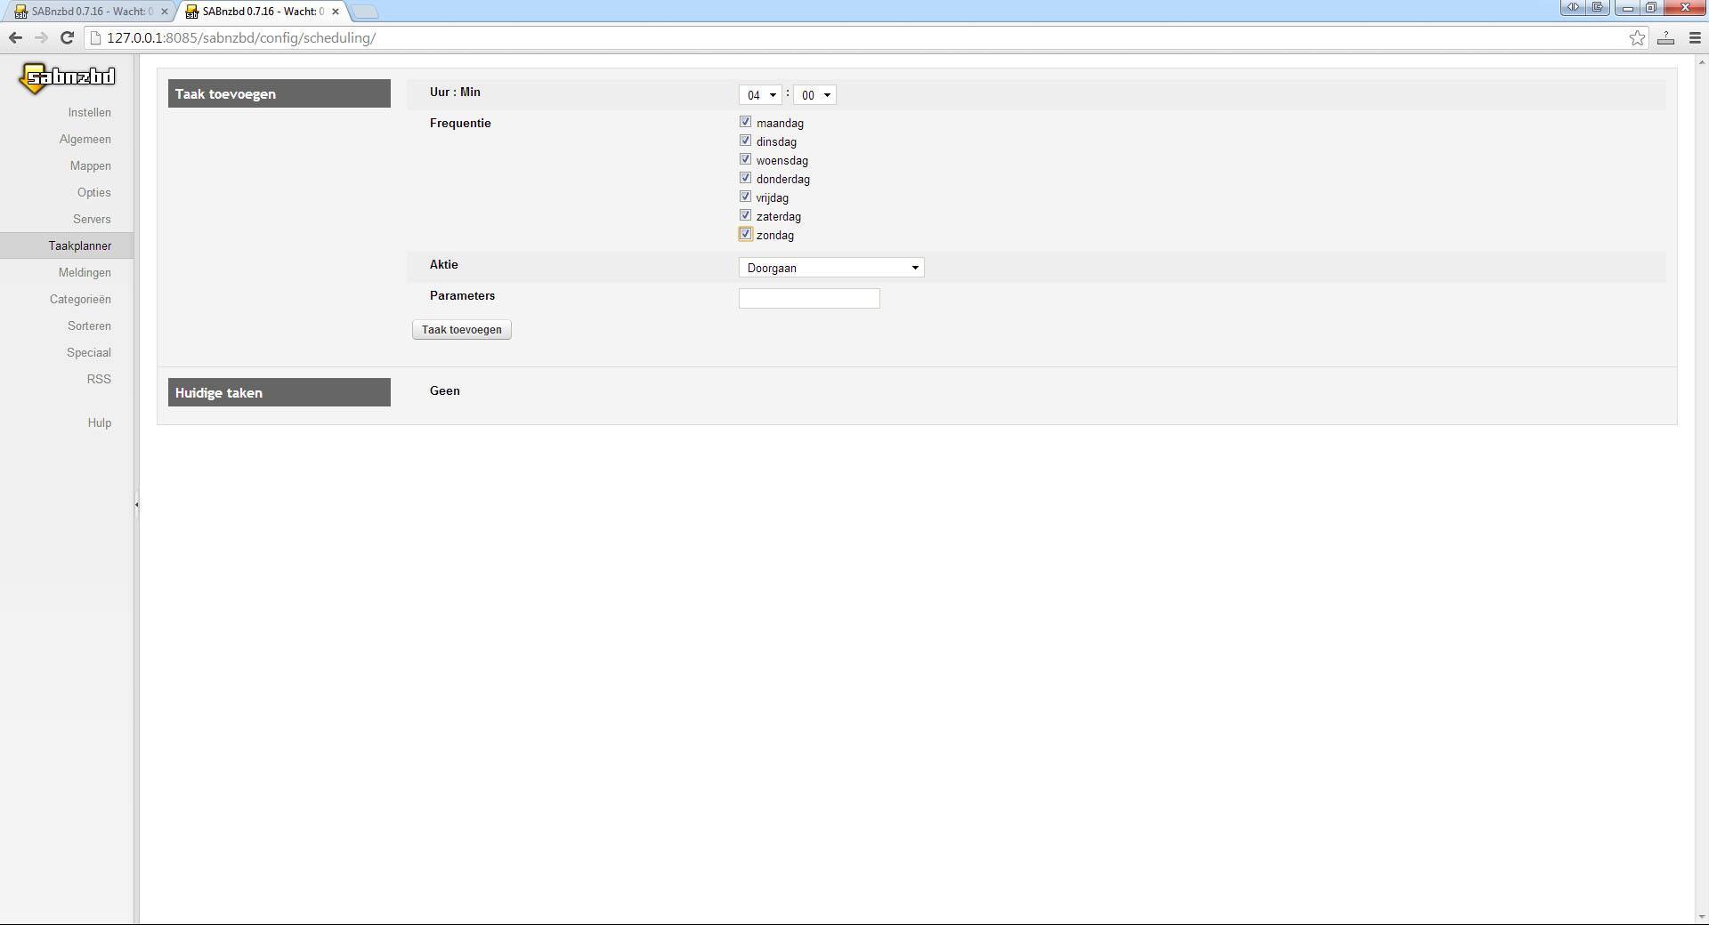The height and width of the screenshot is (925, 1709).
Task: Open Speciaal settings
Action: [88, 352]
